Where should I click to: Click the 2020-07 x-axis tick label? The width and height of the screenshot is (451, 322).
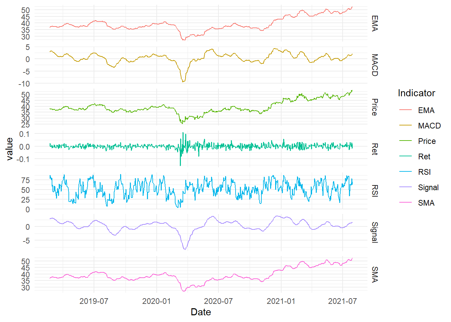(218, 301)
